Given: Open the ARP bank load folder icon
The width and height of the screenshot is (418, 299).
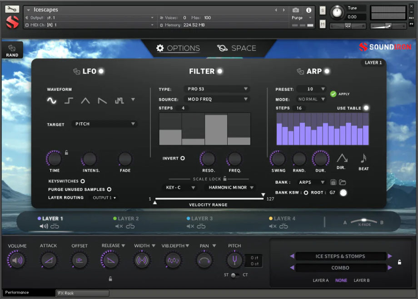Looking at the screenshot, I should tap(343, 182).
